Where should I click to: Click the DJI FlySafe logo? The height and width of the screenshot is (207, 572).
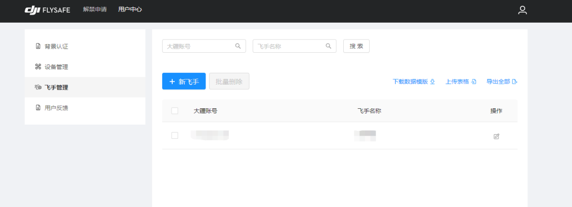[x=47, y=10]
